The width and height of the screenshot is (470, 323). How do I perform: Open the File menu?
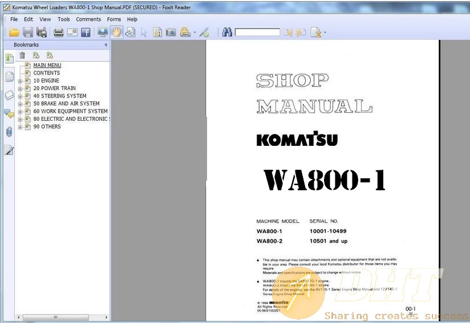click(x=14, y=19)
